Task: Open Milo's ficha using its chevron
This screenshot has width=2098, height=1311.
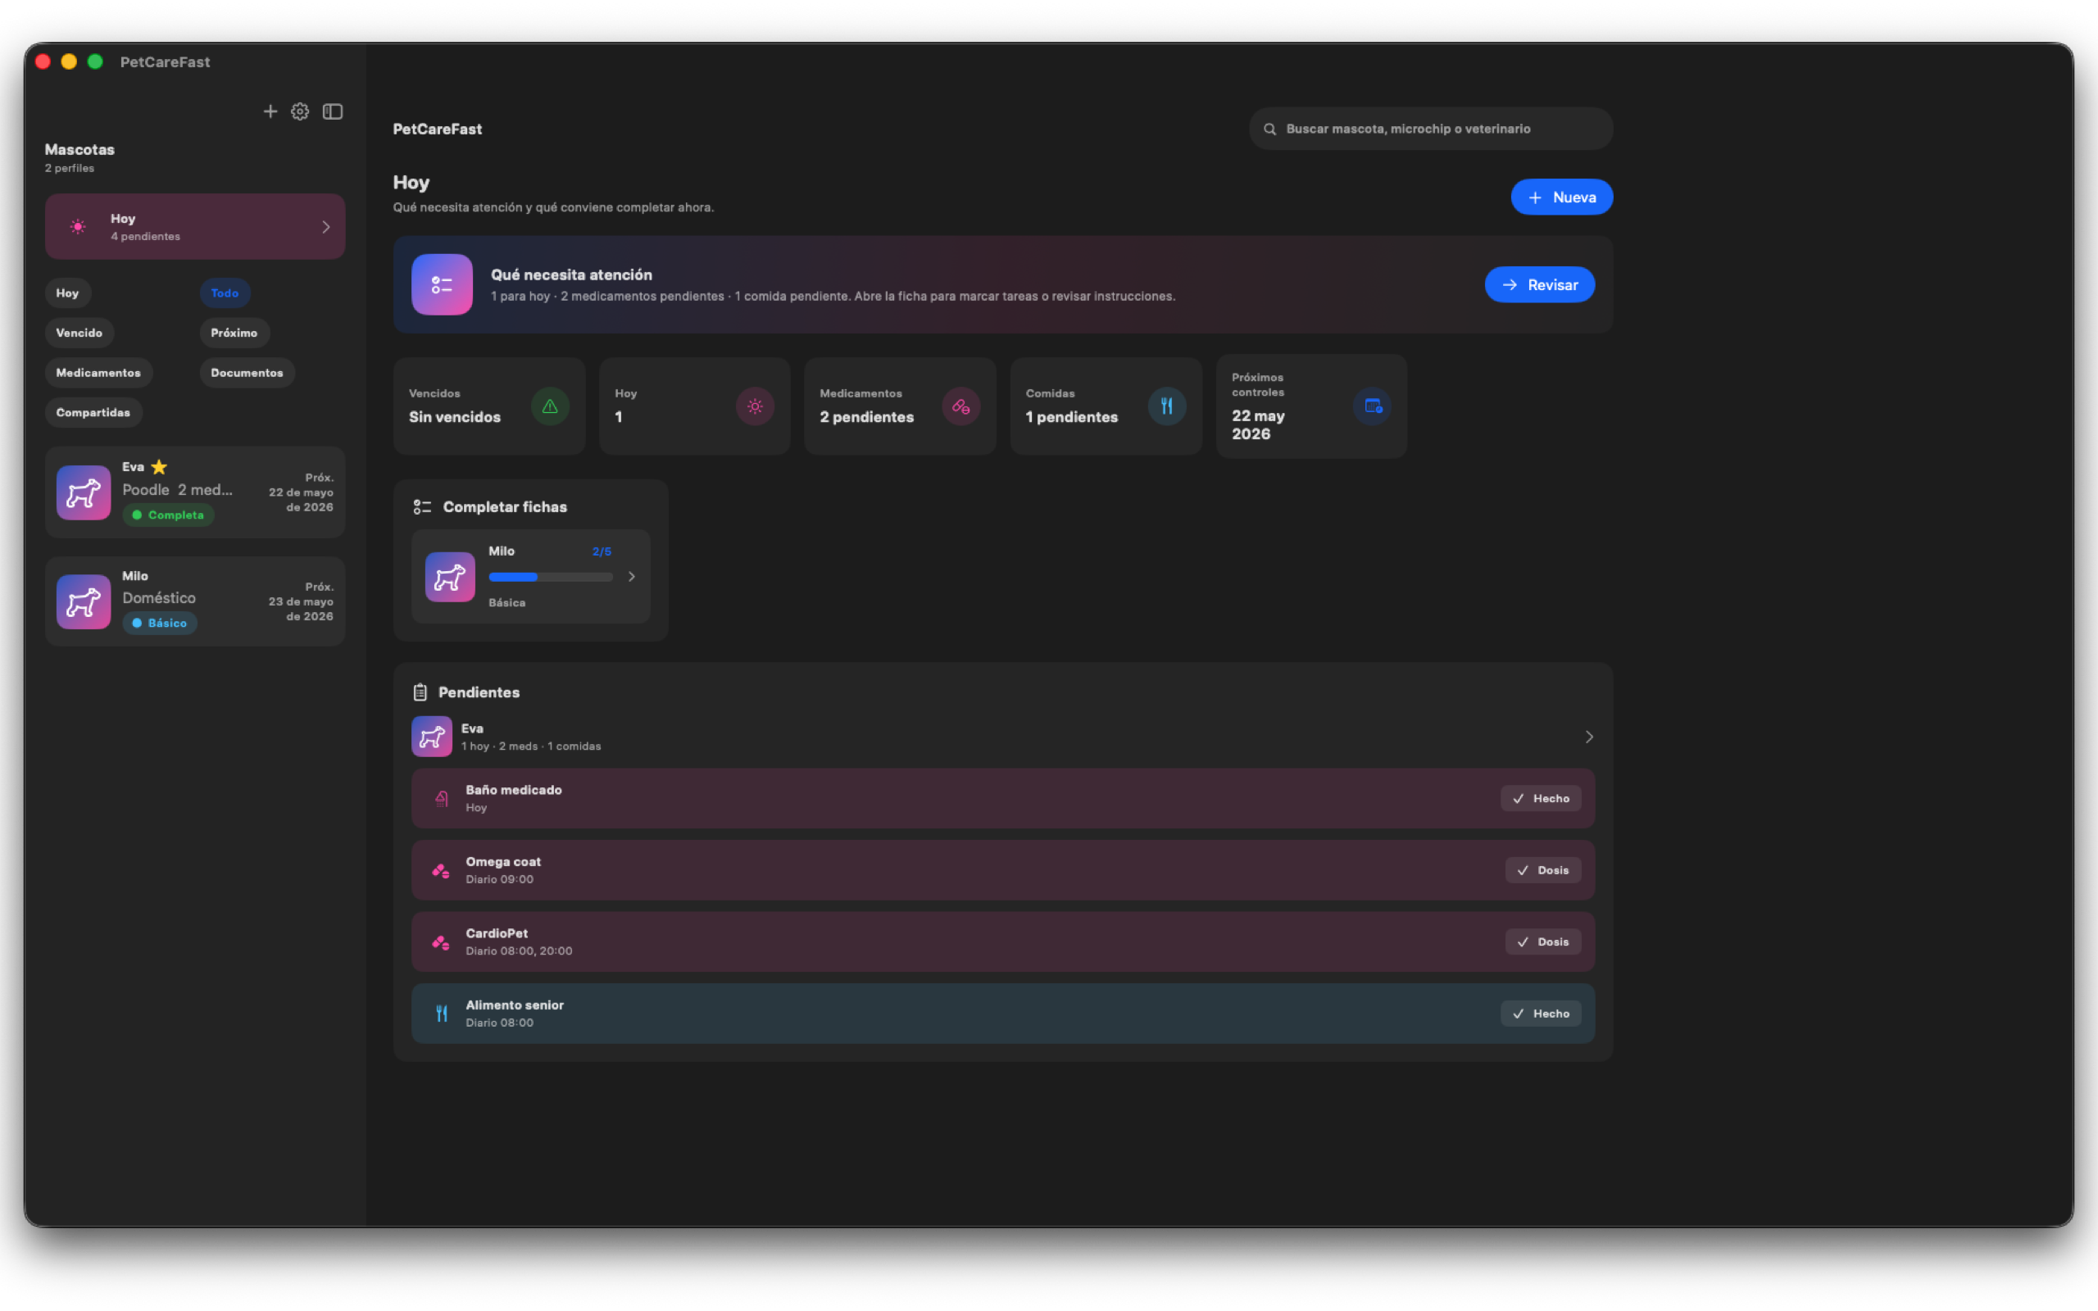Action: point(632,577)
